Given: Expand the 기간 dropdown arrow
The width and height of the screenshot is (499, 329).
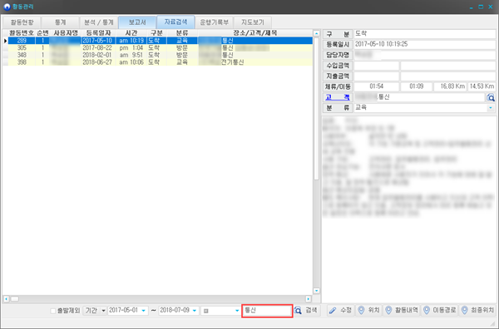Looking at the screenshot, I should click(x=103, y=311).
